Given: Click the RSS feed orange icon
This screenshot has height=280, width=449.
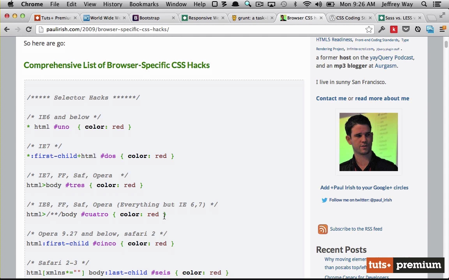Looking at the screenshot, I should point(323,229).
